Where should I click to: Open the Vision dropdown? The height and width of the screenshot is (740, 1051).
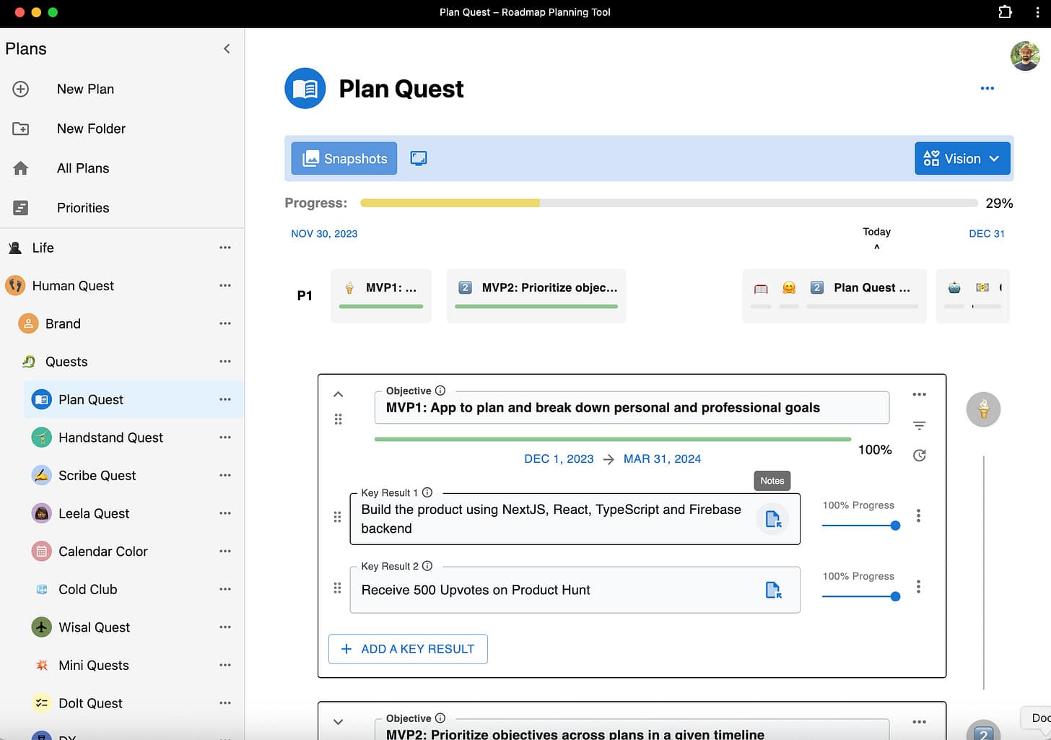click(x=962, y=158)
